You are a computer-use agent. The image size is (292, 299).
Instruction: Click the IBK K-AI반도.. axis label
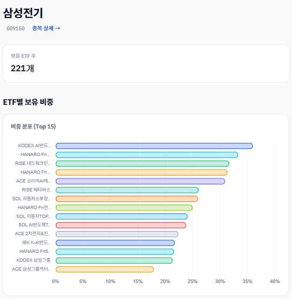pos(36,242)
